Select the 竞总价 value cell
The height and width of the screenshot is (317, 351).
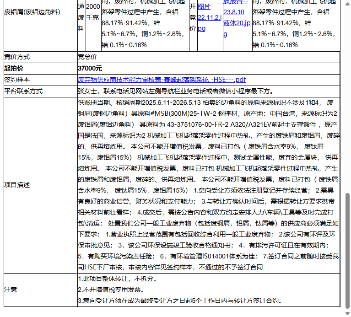(x=209, y=57)
